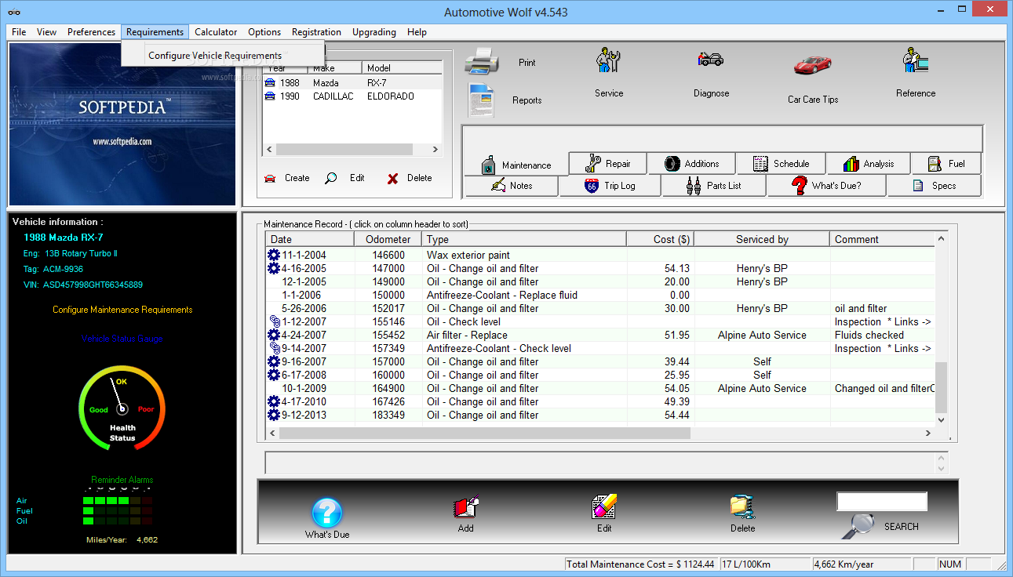
Task: Sort by the Type column header
Action: point(524,239)
